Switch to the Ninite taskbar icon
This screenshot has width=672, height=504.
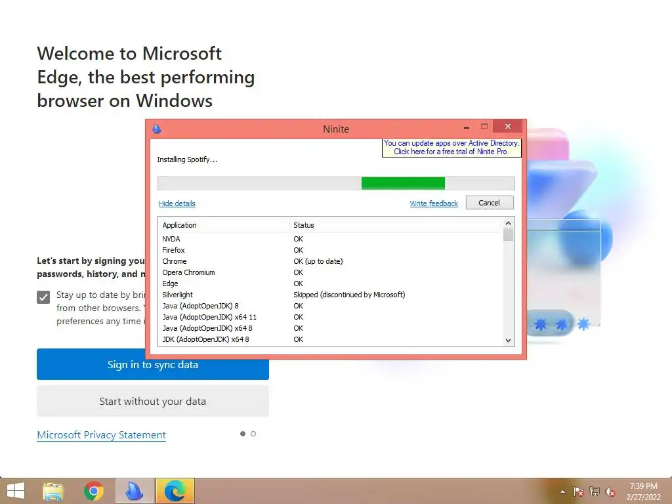[x=134, y=491]
